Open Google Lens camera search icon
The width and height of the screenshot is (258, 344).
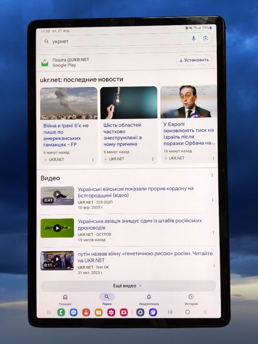[x=205, y=38]
